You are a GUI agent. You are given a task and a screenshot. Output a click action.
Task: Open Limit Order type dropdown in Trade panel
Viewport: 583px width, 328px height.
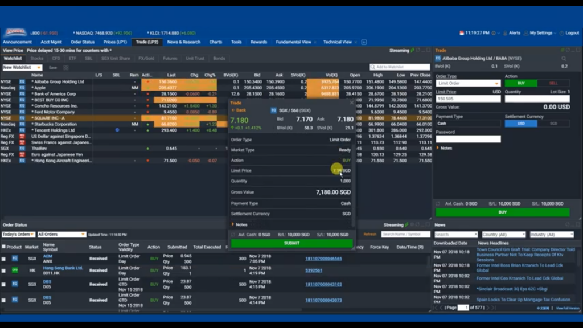point(468,83)
